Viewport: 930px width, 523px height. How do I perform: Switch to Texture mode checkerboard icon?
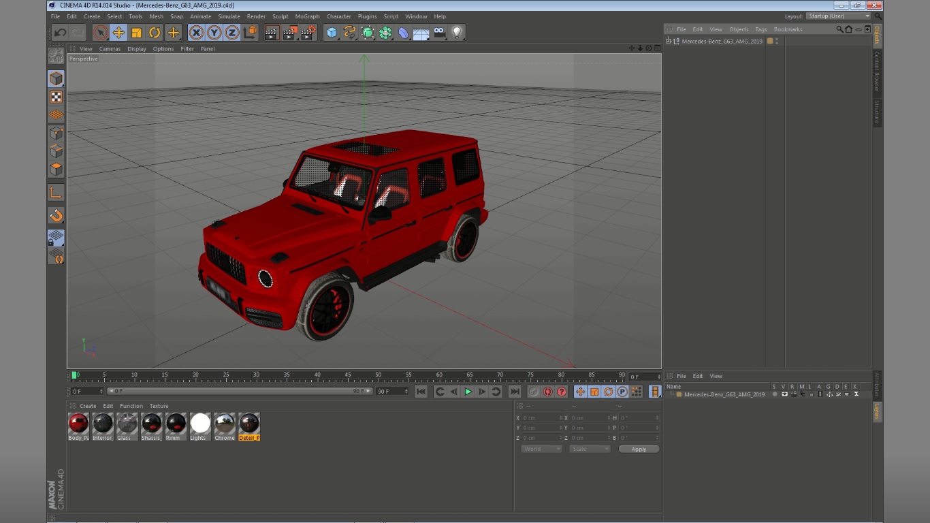[x=56, y=97]
